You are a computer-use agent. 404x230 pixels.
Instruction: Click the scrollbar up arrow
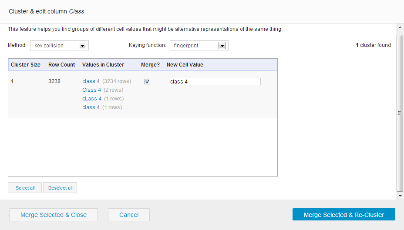coord(400,27)
